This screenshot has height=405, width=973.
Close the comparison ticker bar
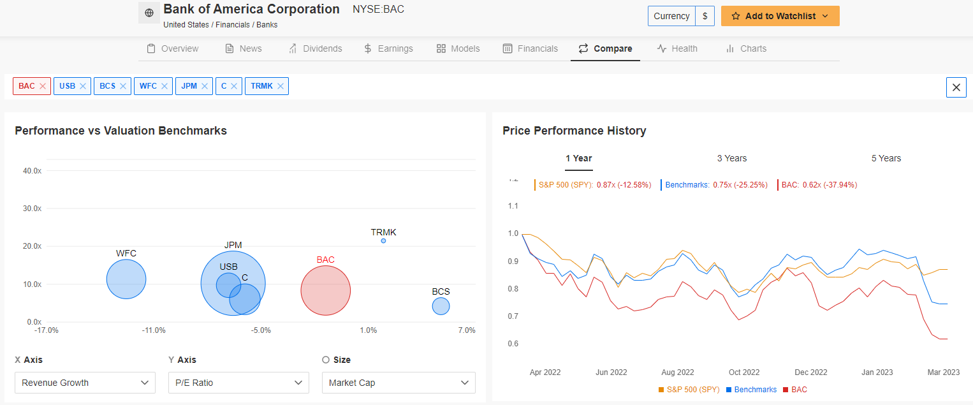tap(956, 87)
